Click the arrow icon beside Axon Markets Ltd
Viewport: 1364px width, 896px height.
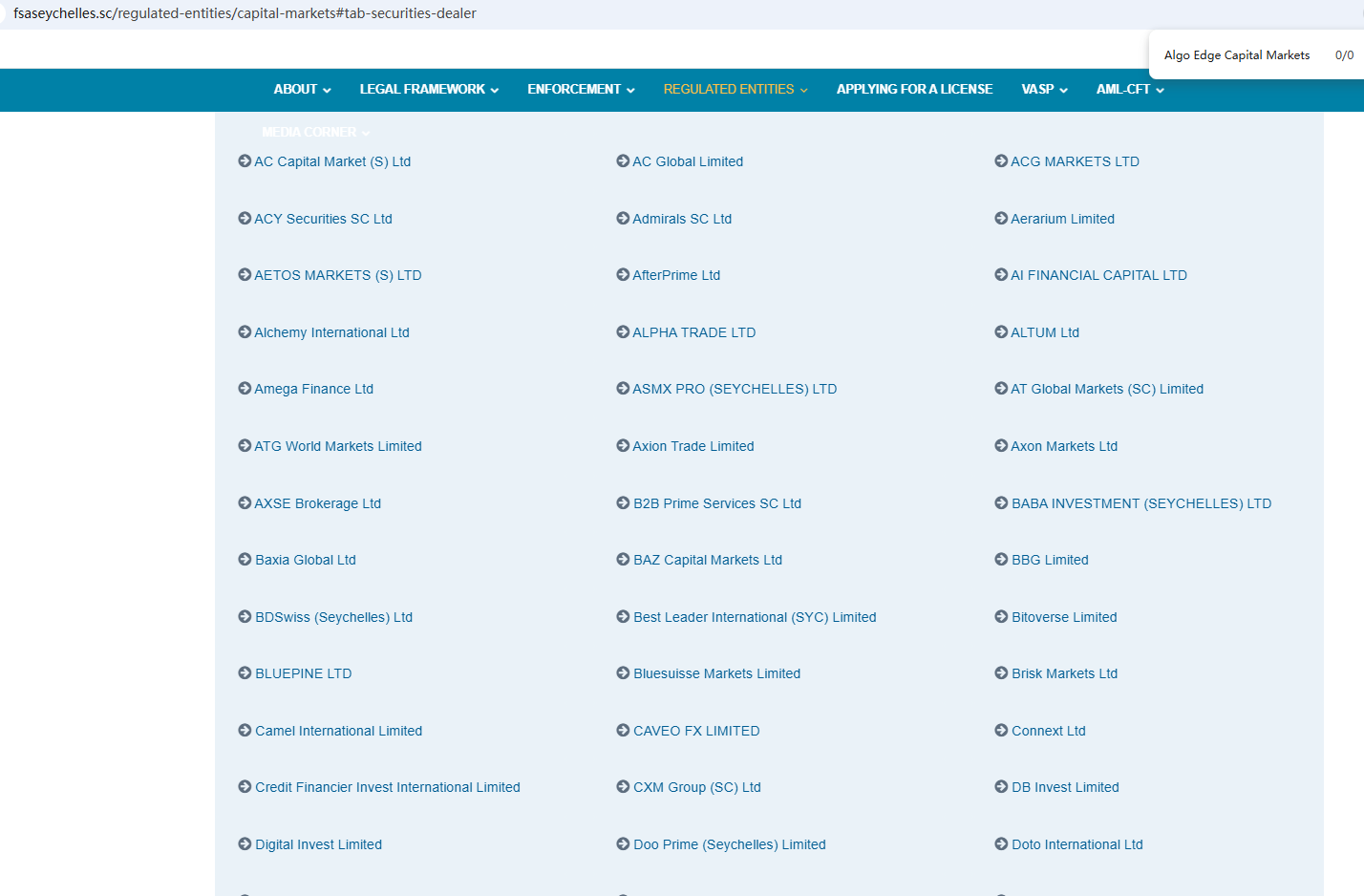1001,446
